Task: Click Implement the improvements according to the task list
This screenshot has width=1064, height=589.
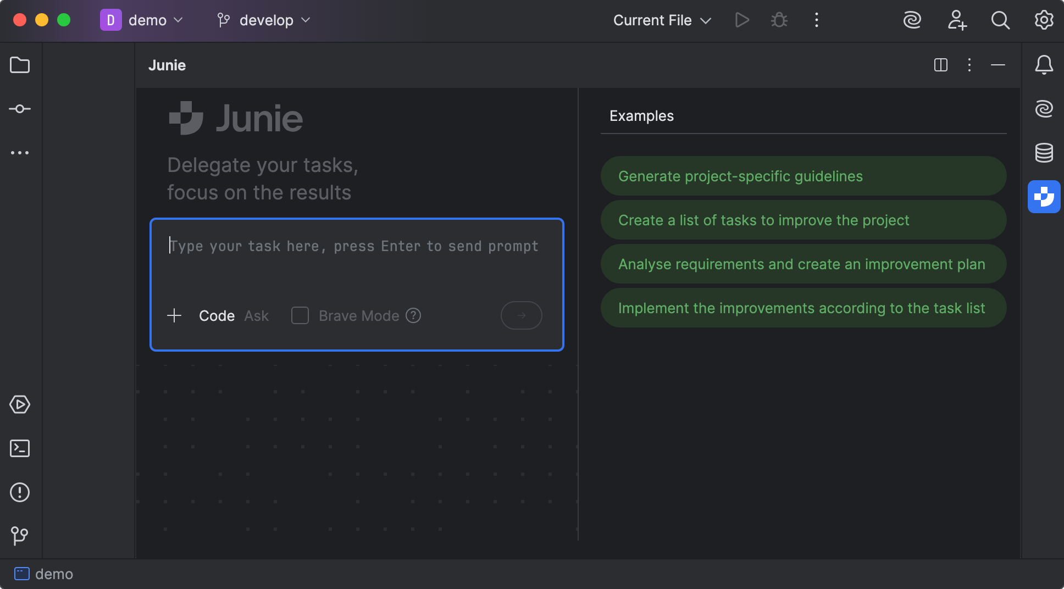Action: [x=801, y=308]
